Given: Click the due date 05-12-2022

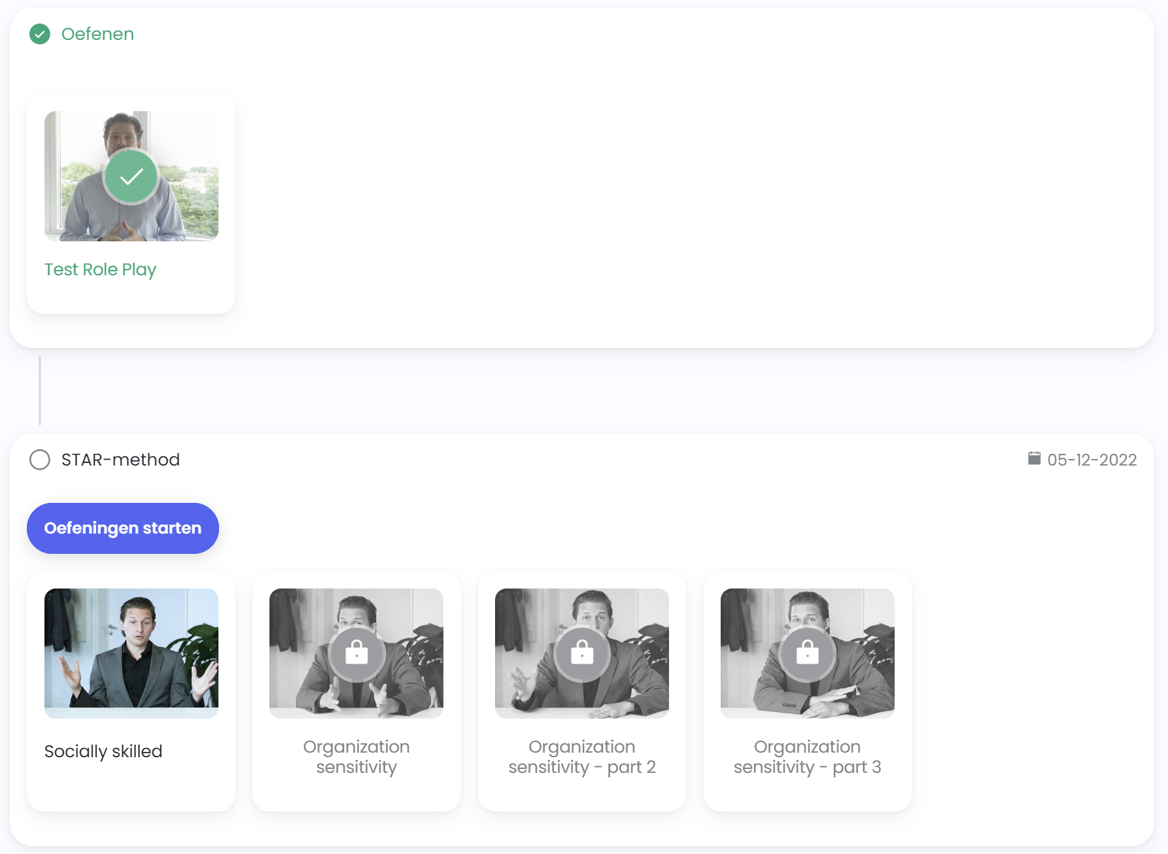Looking at the screenshot, I should click(1092, 460).
